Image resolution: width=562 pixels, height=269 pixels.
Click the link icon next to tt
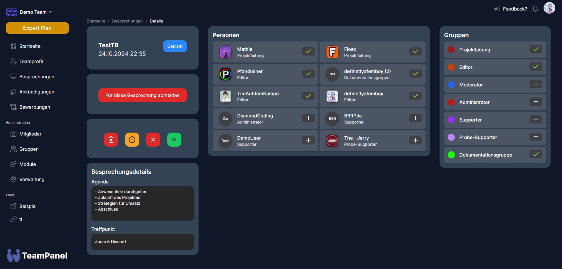tap(13, 219)
